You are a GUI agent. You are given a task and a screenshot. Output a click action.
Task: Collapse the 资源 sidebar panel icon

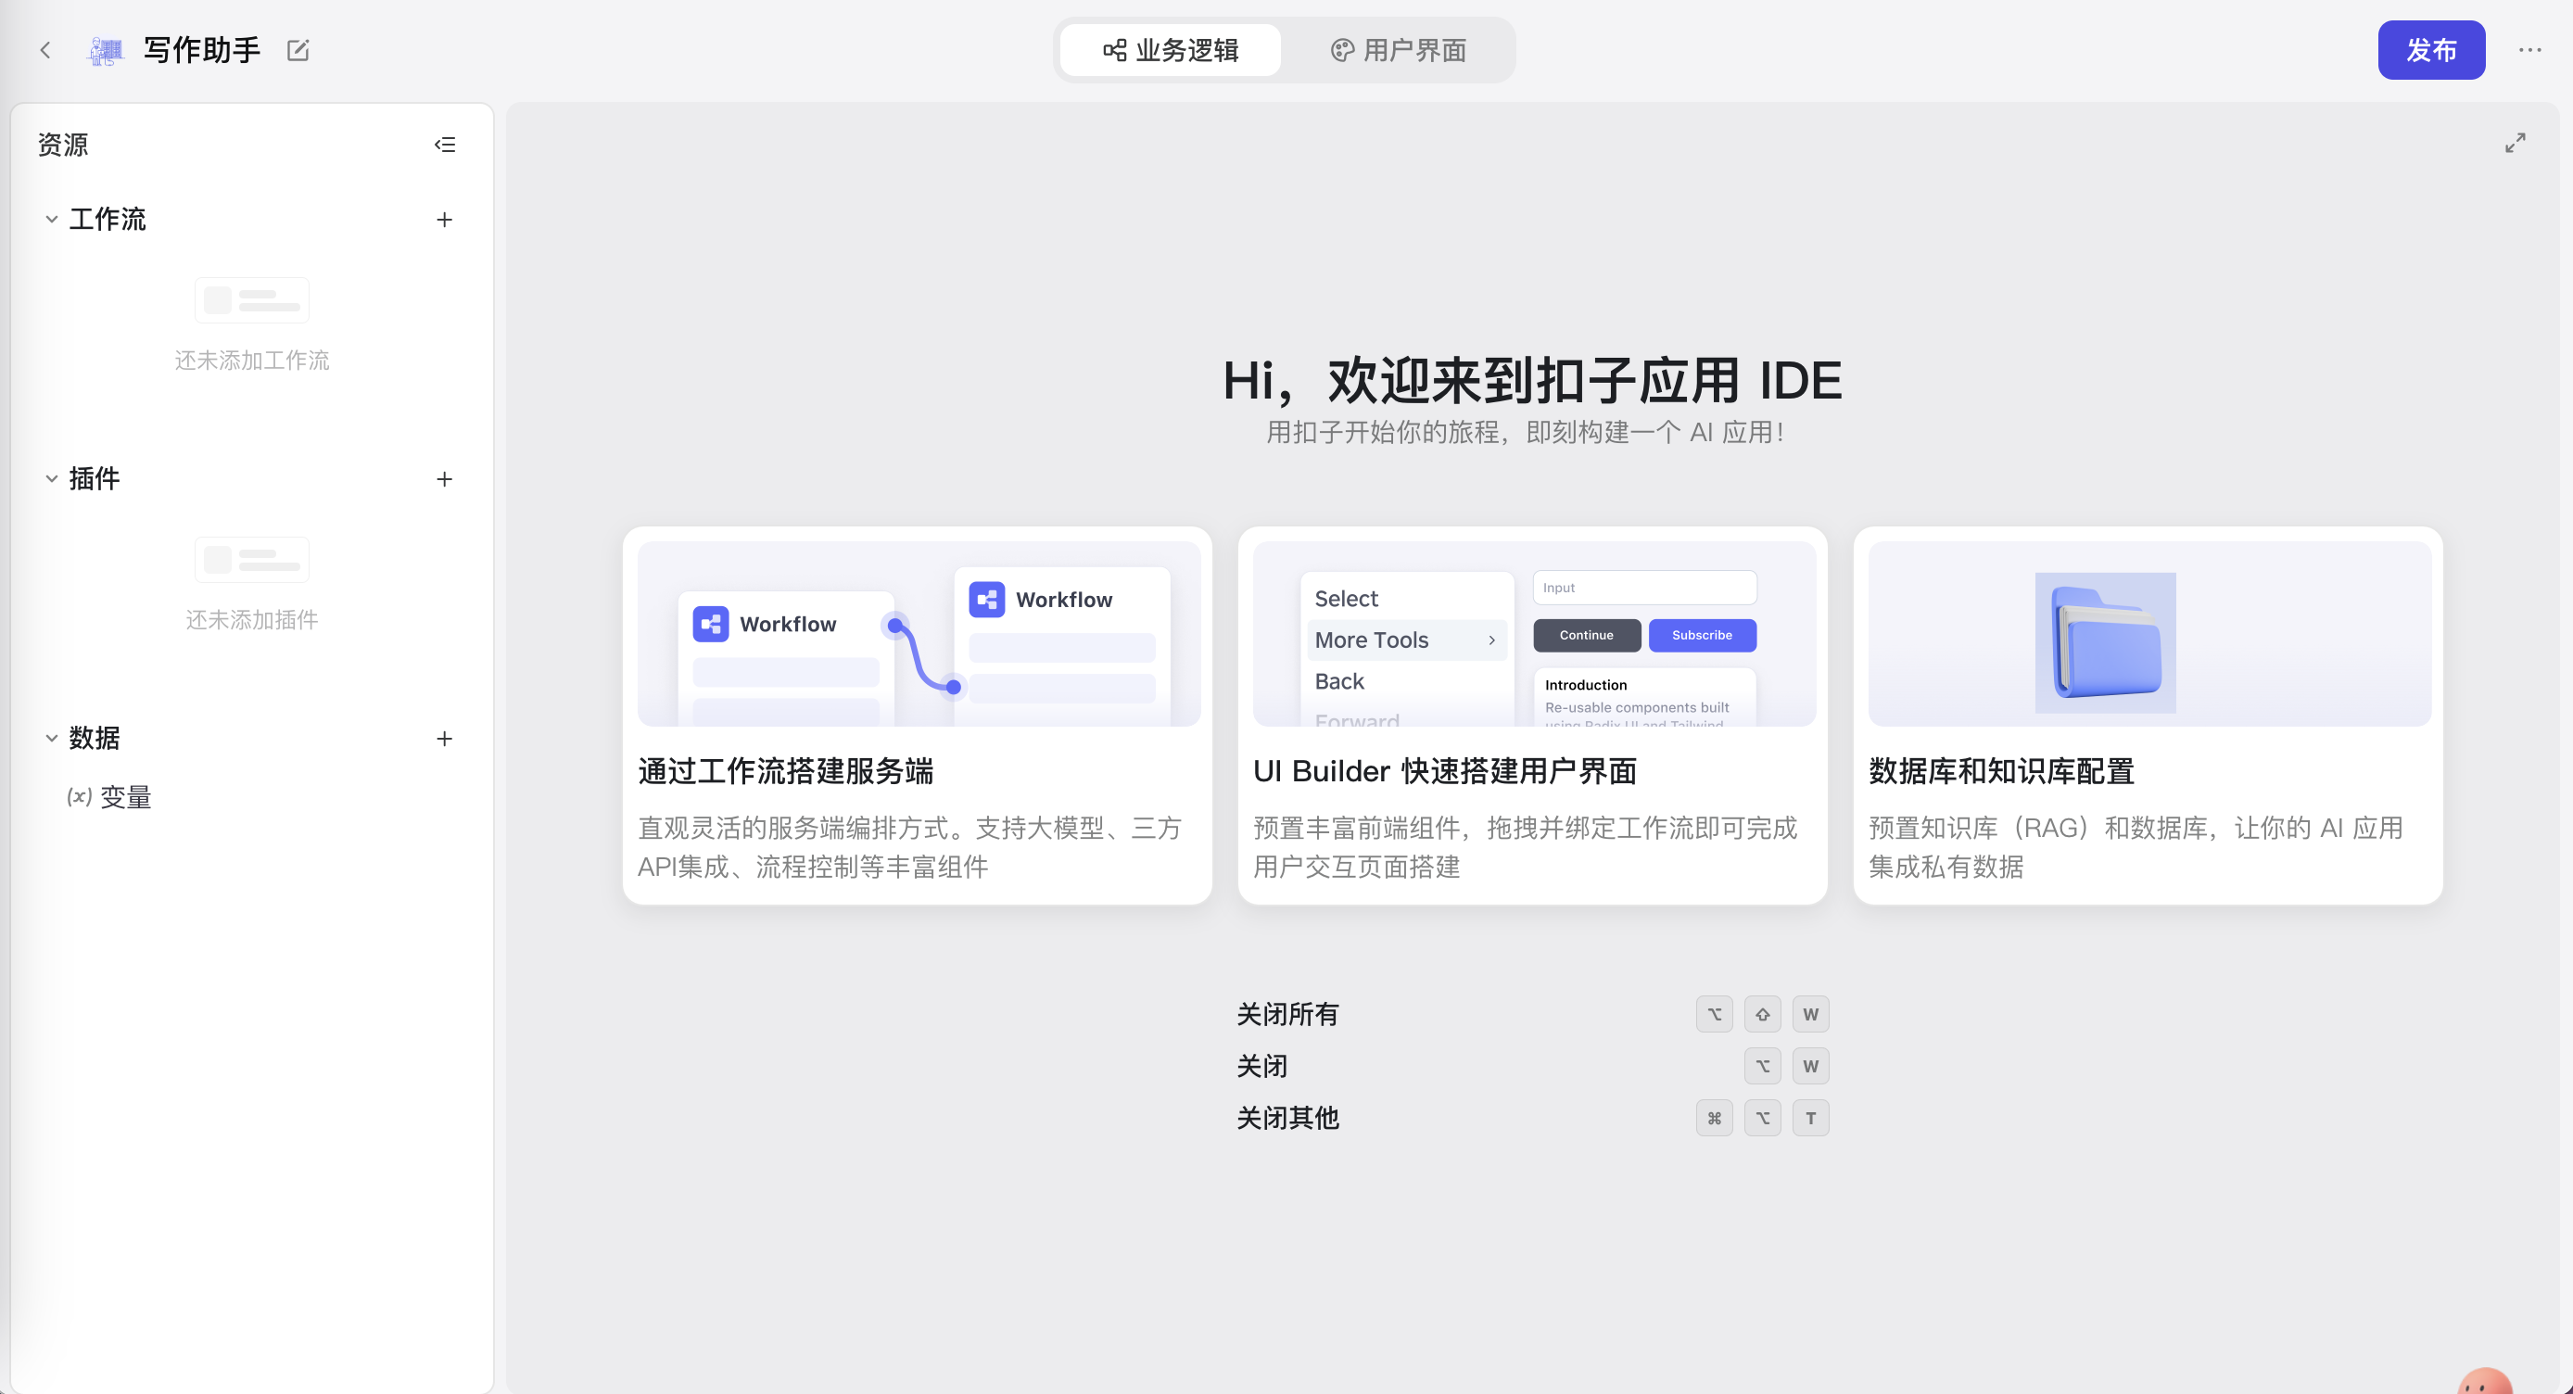click(445, 145)
